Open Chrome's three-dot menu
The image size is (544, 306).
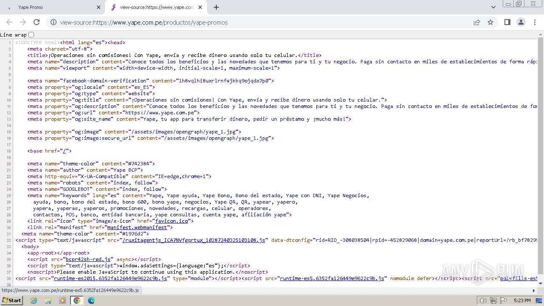pos(534,23)
